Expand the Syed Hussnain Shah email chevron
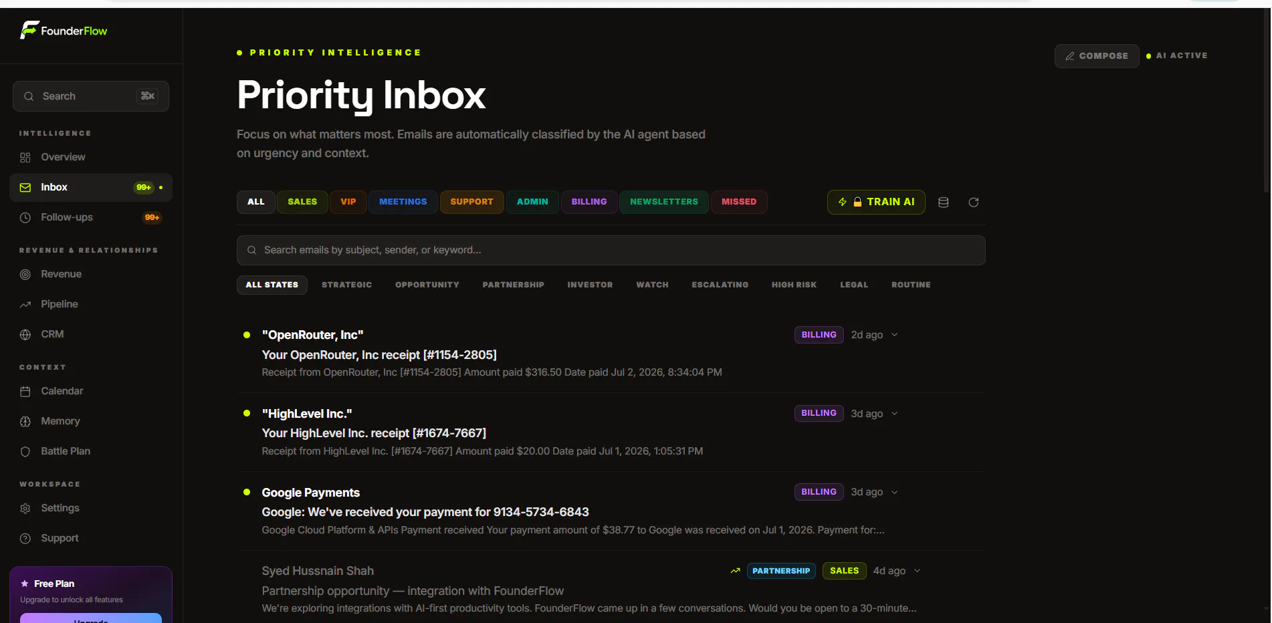Viewport: 1272px width, 623px height. (x=918, y=571)
